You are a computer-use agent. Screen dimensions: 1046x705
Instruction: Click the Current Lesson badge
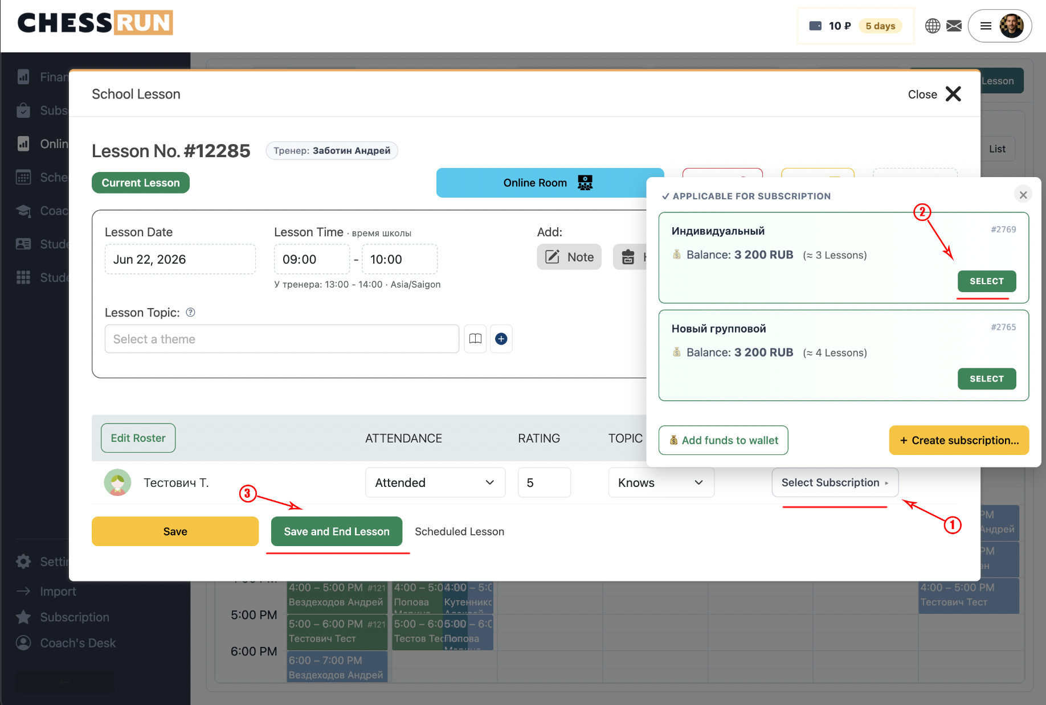coord(141,183)
